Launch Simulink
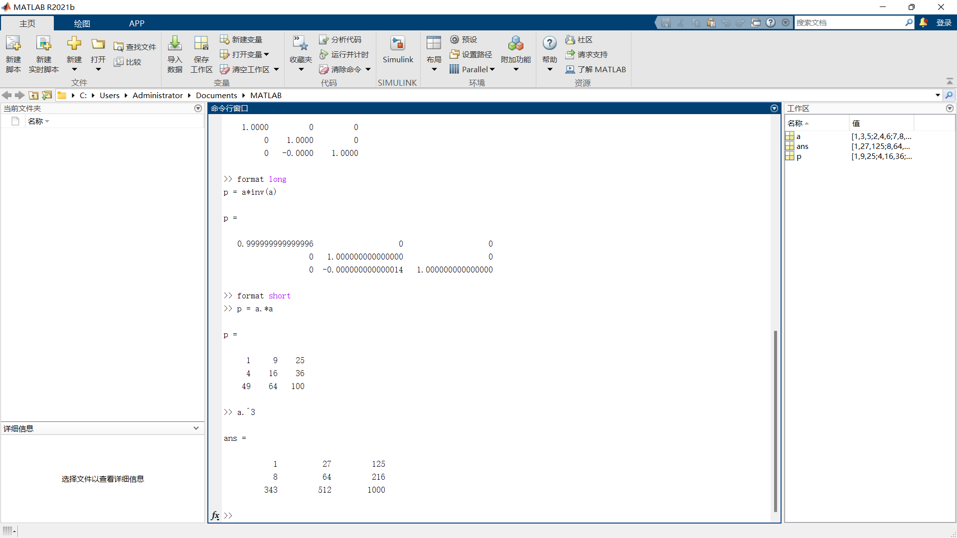 [398, 50]
